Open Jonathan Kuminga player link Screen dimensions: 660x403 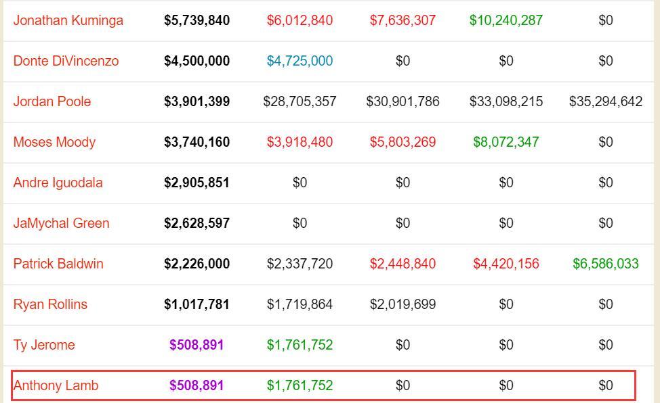pos(68,20)
